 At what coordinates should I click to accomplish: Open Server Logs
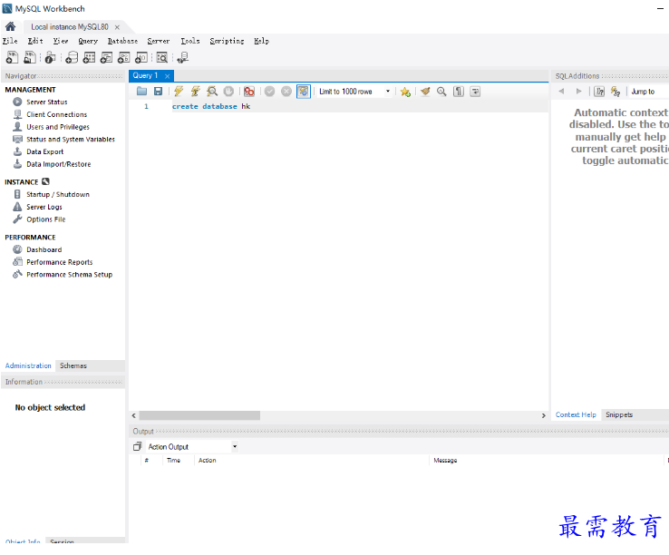[44, 207]
